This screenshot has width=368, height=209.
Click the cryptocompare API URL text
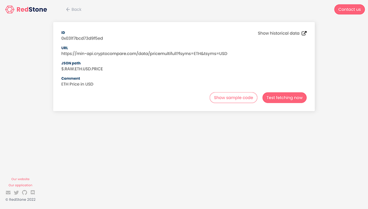point(144,54)
